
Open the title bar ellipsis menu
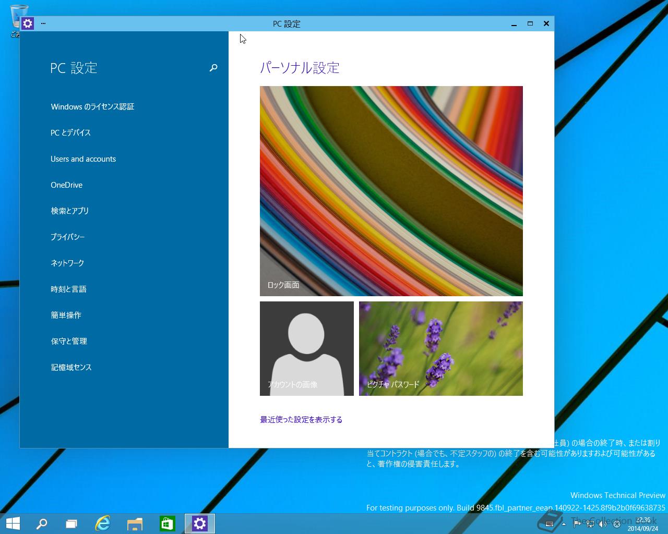click(x=43, y=23)
